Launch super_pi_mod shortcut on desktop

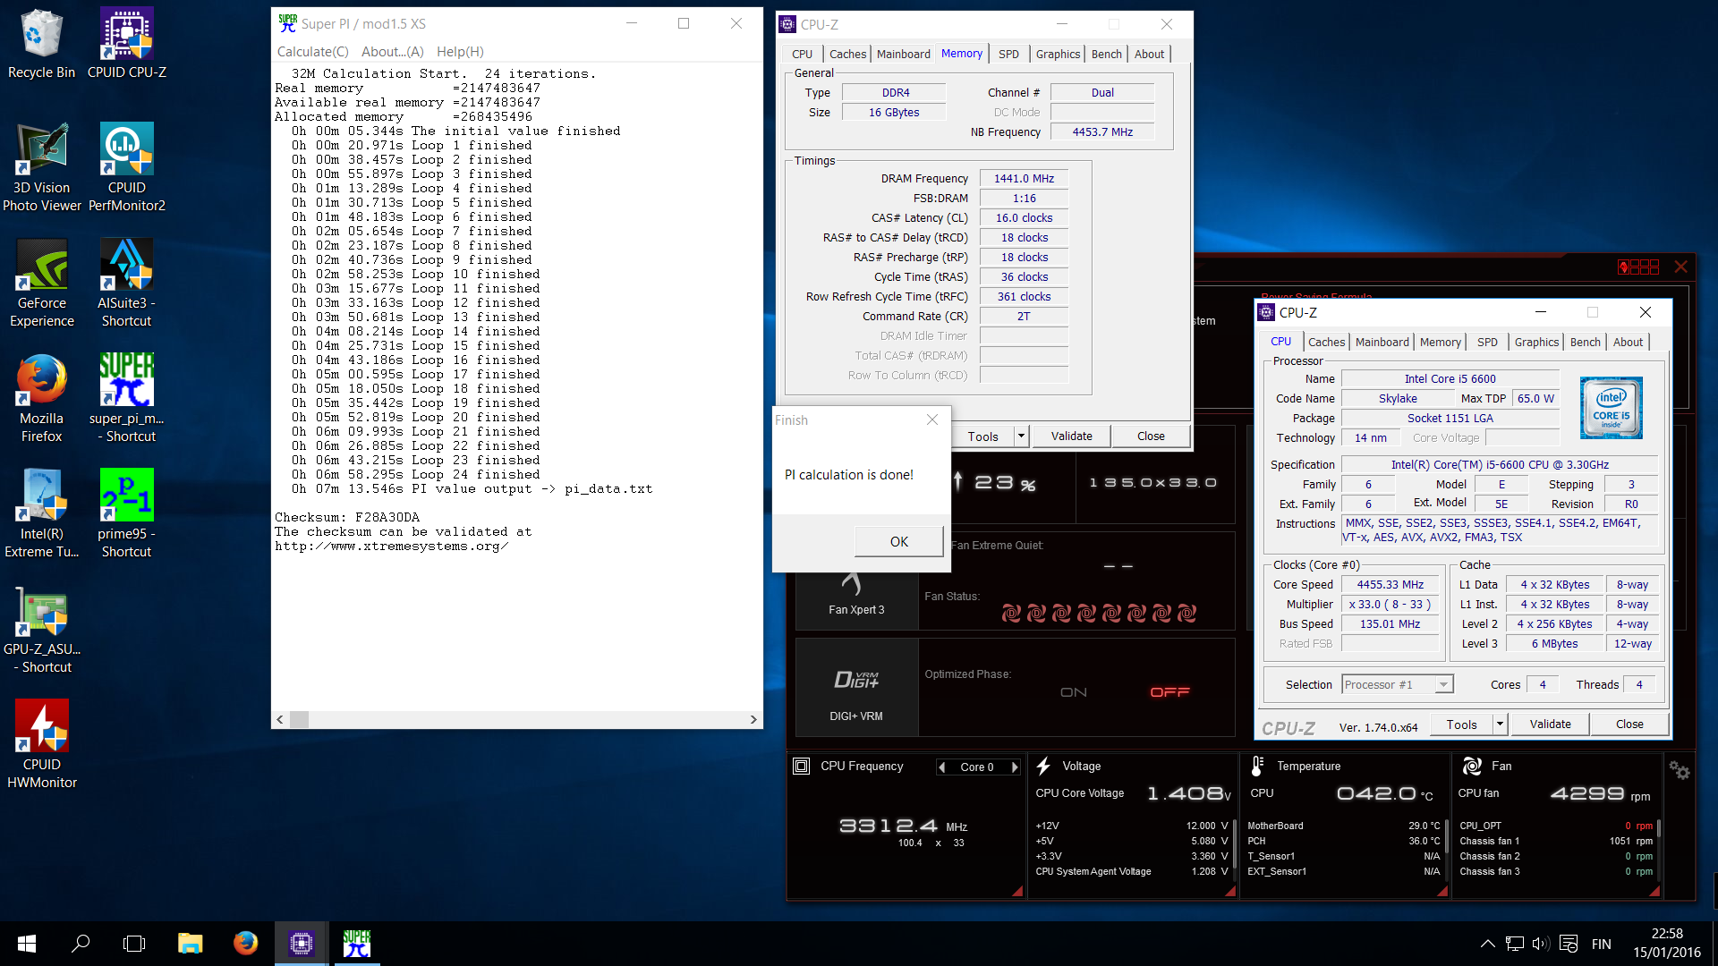[x=126, y=399]
